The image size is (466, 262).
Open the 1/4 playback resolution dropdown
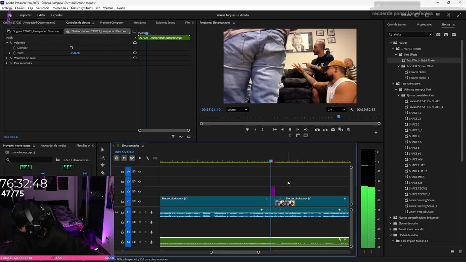[336, 110]
